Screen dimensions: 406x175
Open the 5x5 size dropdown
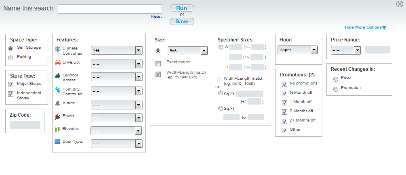(188, 51)
